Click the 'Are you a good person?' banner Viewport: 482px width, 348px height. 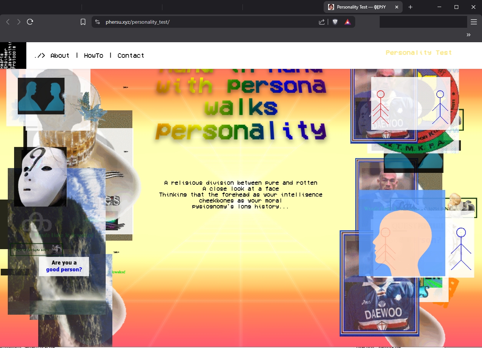tap(64, 266)
